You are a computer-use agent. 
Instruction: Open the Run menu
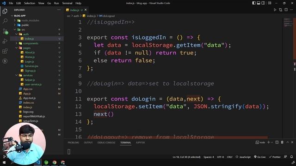point(56,3)
